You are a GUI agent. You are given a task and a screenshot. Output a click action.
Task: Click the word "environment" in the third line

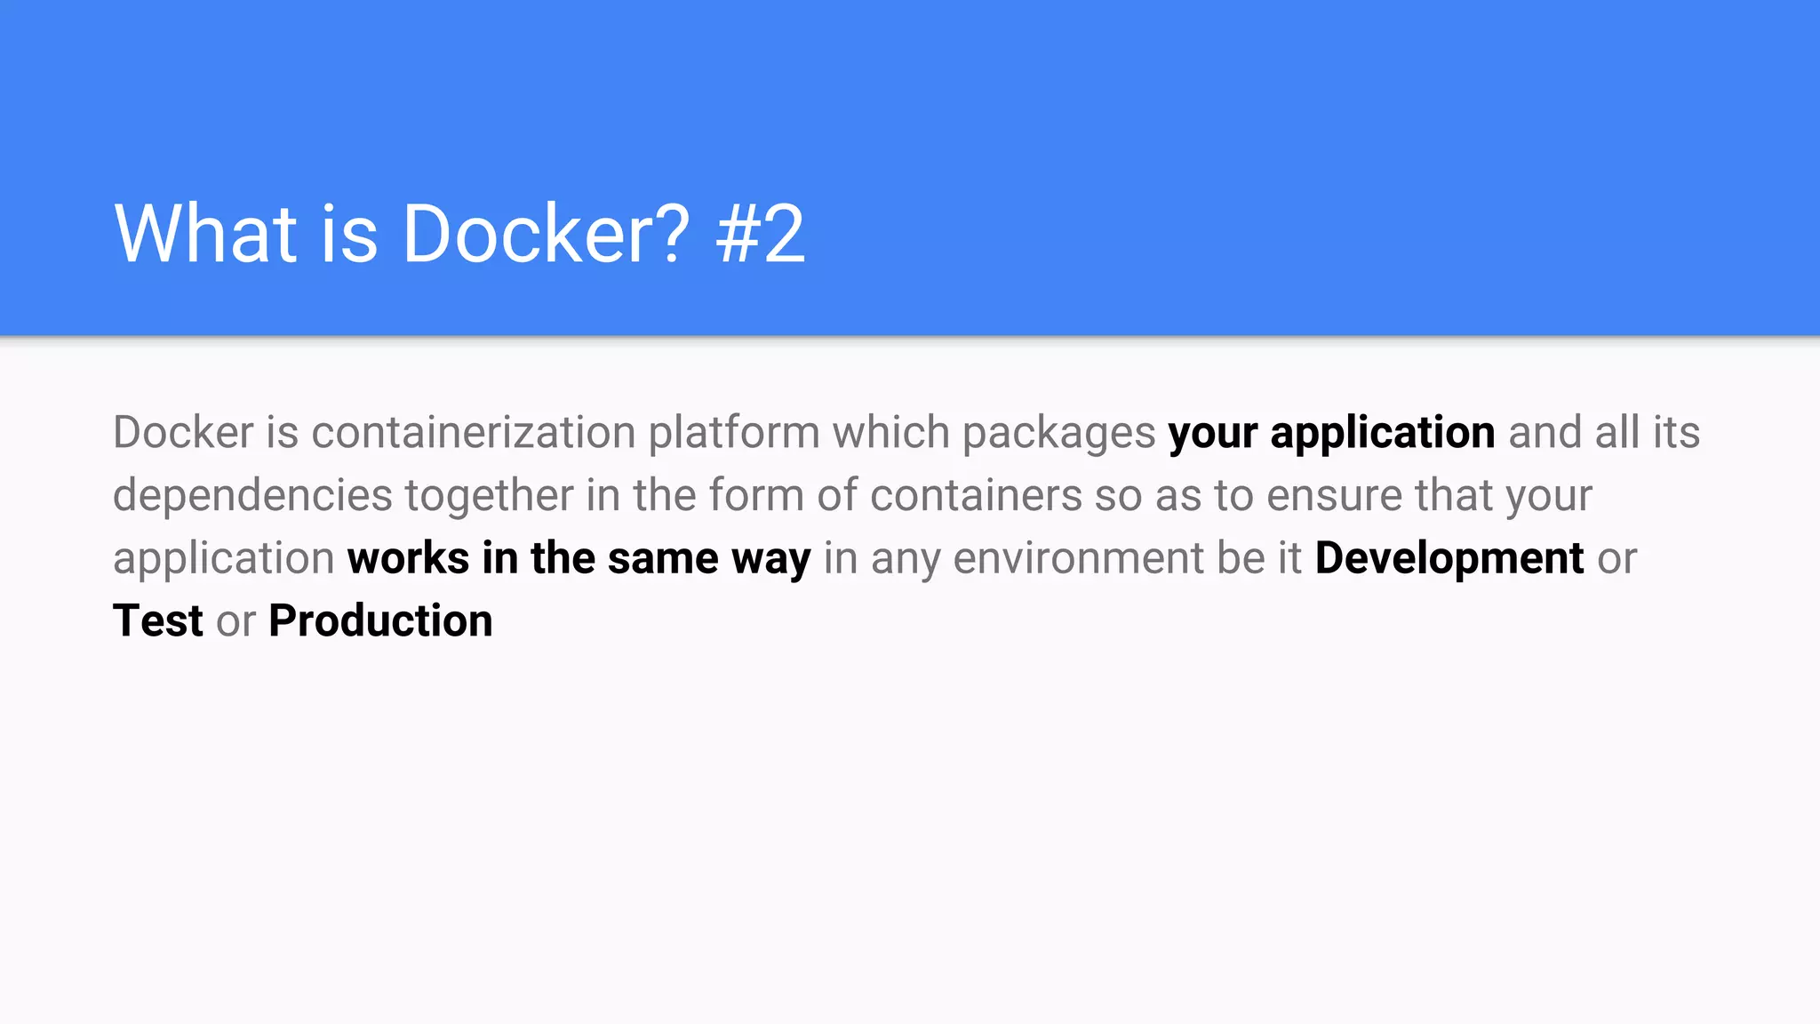tap(1078, 559)
